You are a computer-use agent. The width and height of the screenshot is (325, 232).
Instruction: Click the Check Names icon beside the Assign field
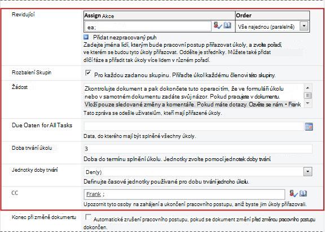[x=218, y=26]
